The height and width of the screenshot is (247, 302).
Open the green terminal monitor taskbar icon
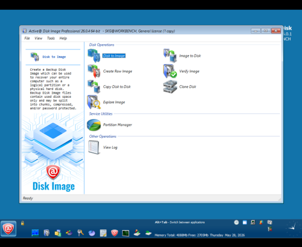tap(126, 233)
